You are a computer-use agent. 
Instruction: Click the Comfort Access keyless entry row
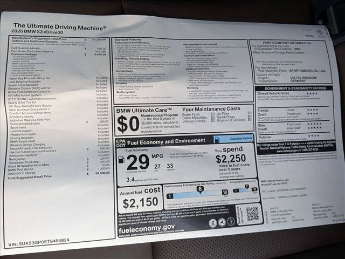coord(59,113)
